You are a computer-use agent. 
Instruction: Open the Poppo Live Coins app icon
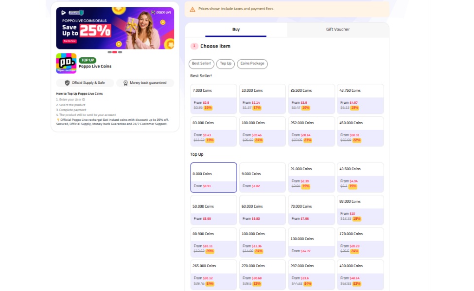tap(66, 64)
